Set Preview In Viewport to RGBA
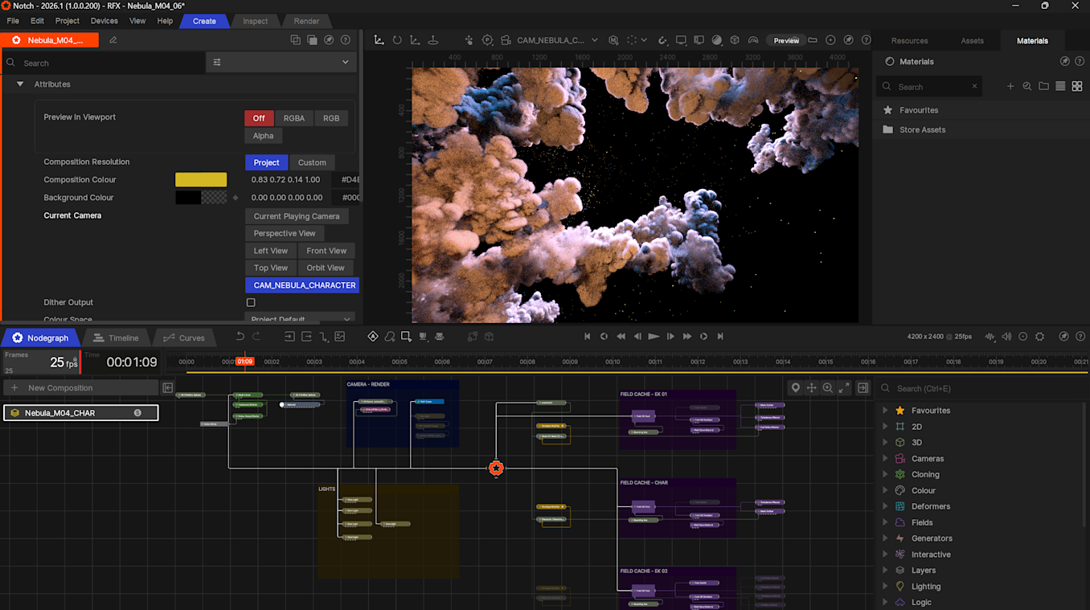The width and height of the screenshot is (1090, 610). click(x=293, y=118)
